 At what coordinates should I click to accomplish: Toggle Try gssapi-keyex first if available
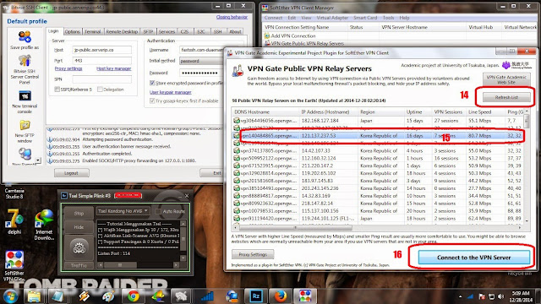[152, 101]
